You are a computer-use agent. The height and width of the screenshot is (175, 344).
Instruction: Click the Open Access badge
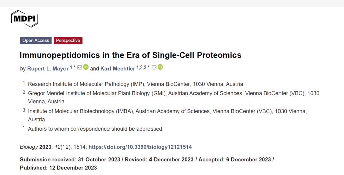(x=36, y=40)
